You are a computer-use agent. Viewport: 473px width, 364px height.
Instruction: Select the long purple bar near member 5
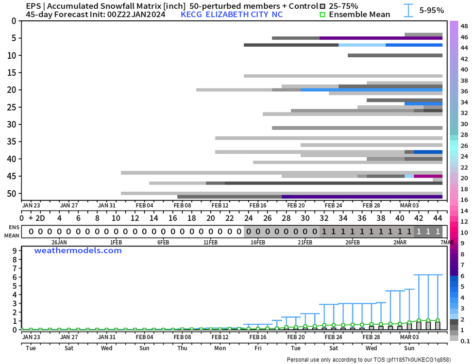coord(381,38)
